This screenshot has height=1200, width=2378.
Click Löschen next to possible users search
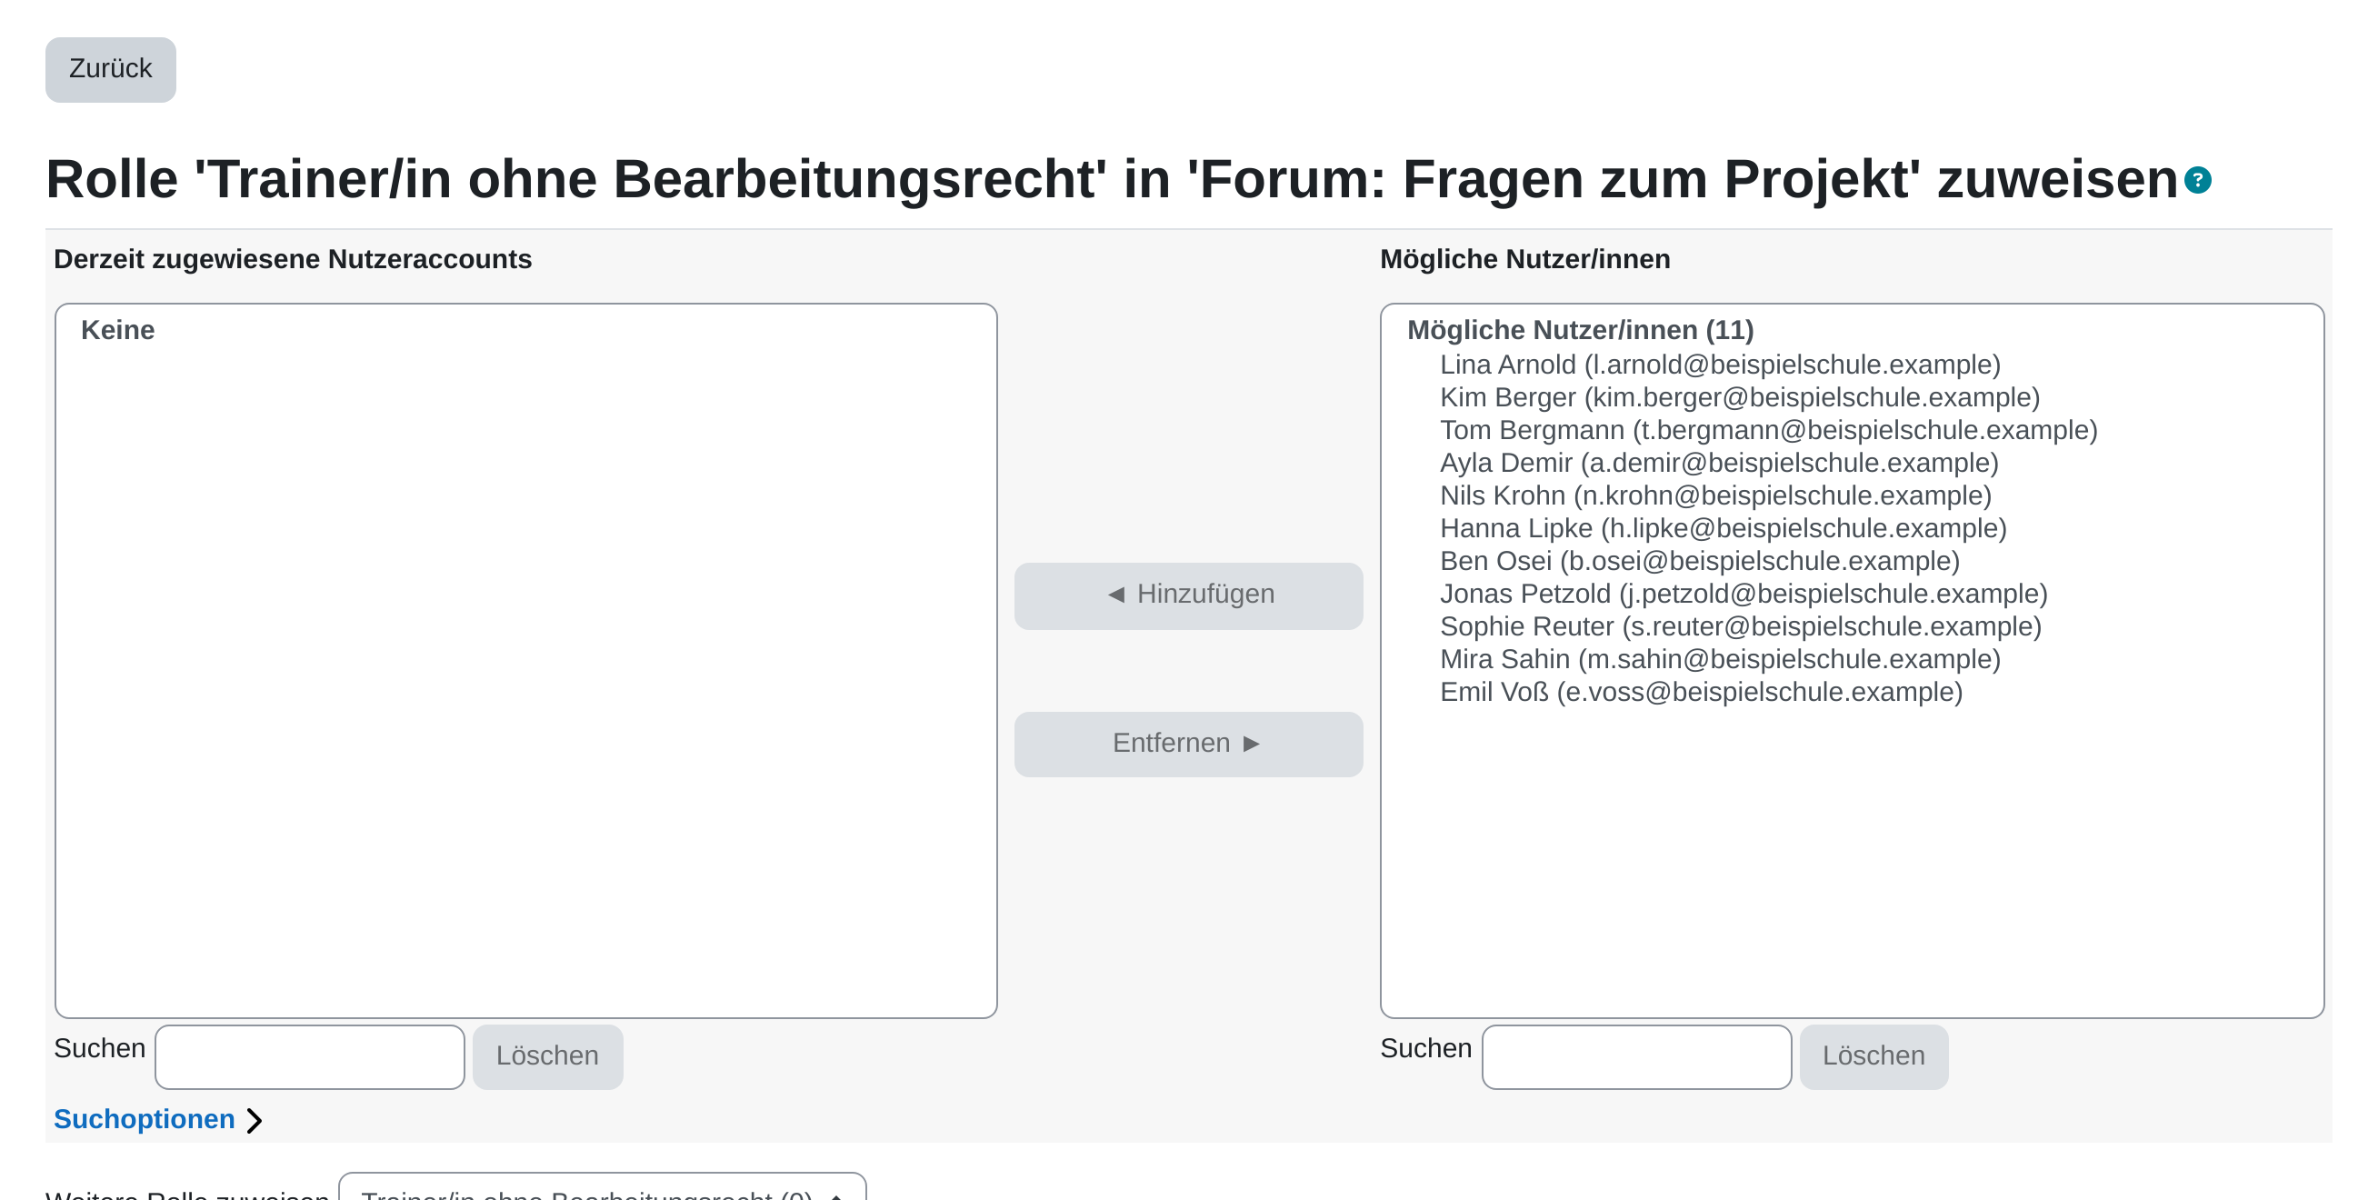[x=1873, y=1057]
